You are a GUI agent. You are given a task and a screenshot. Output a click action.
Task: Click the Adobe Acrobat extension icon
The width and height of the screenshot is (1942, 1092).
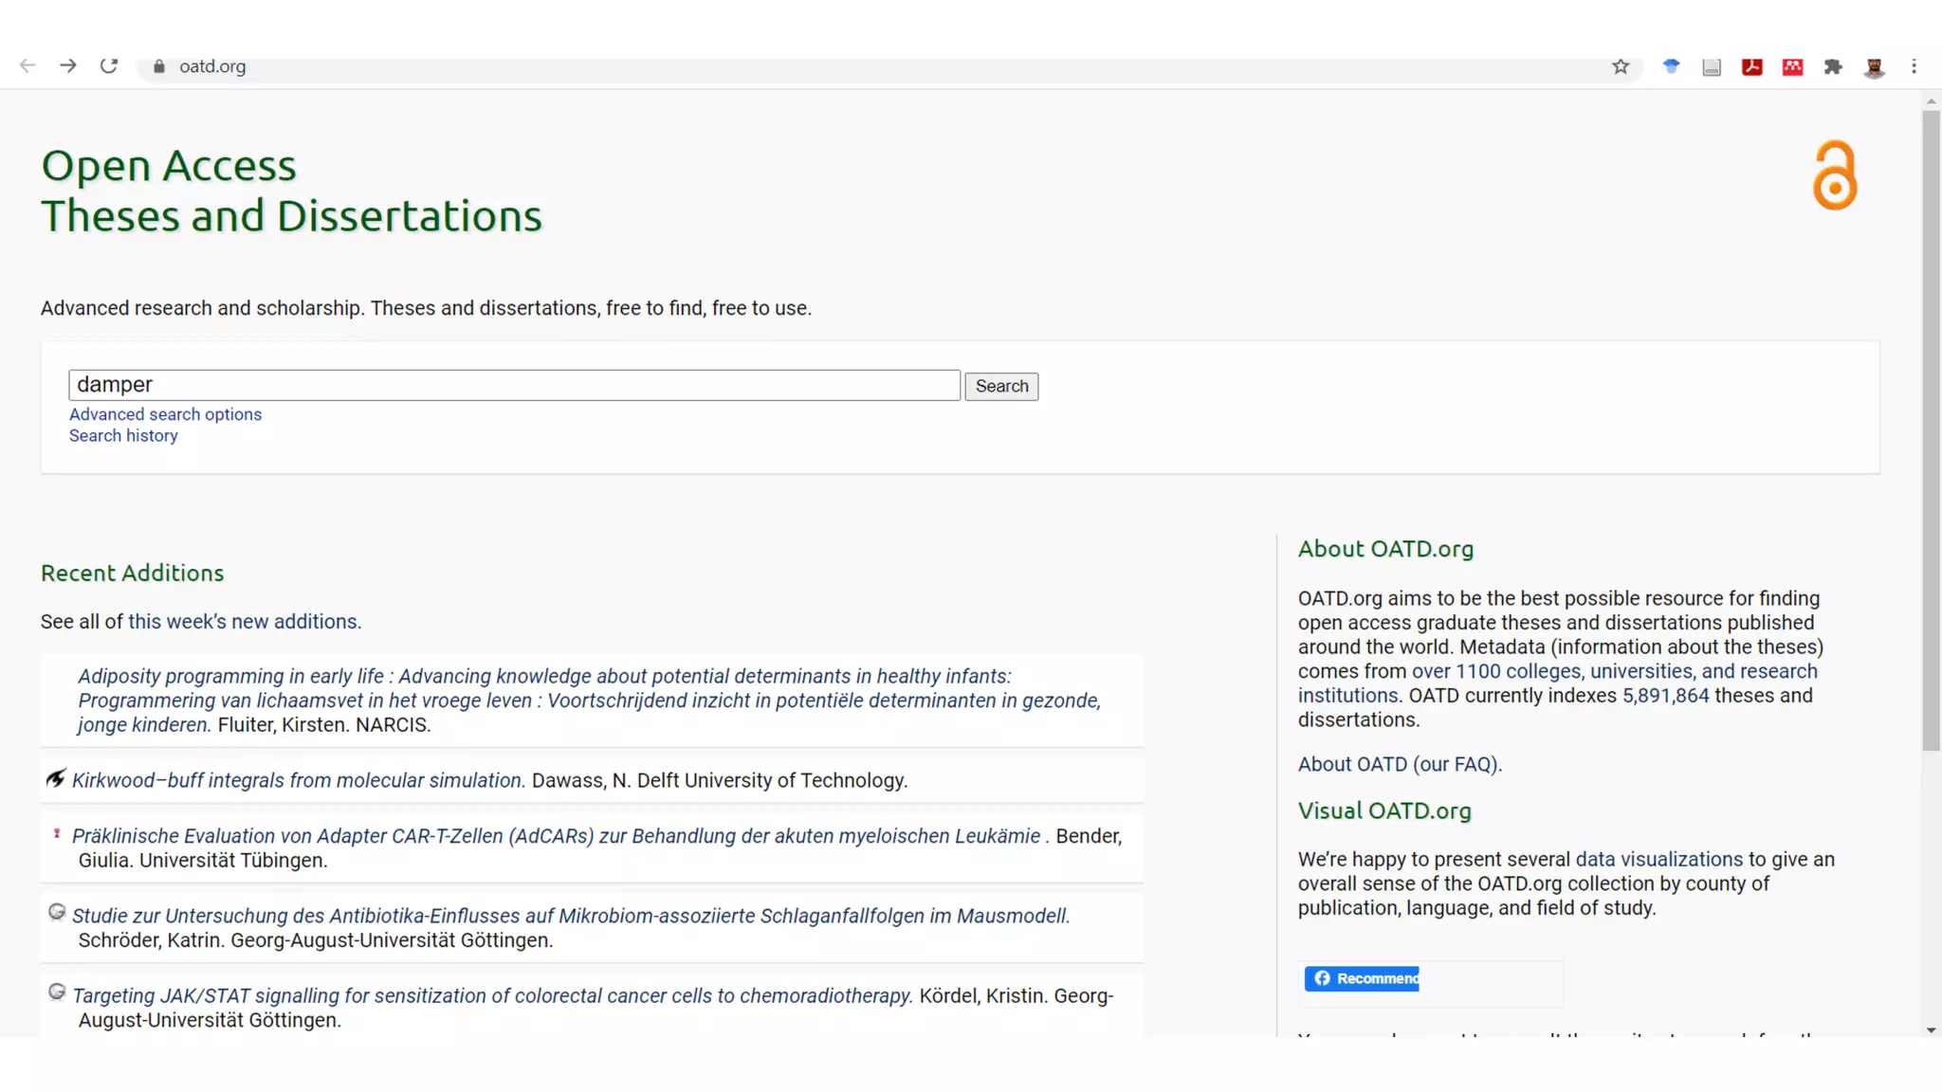1751,66
